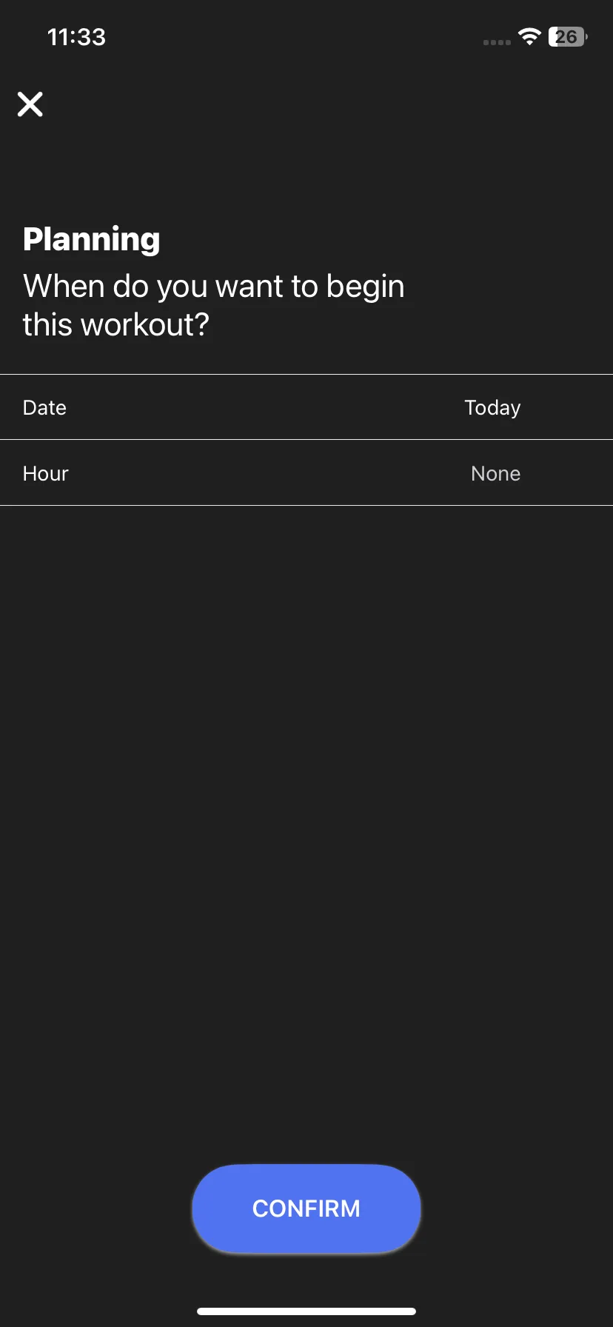Viewport: 613px width, 1327px height.
Task: Open the Hour row picker
Action: pyautogui.click(x=306, y=473)
